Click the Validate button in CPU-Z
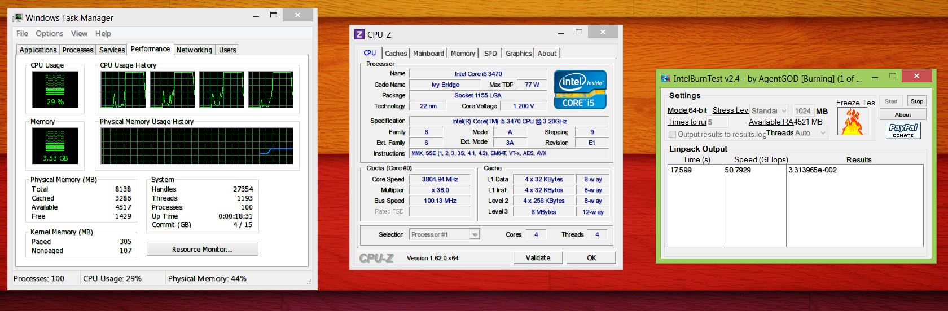Image resolution: width=948 pixels, height=311 pixels. [x=538, y=257]
